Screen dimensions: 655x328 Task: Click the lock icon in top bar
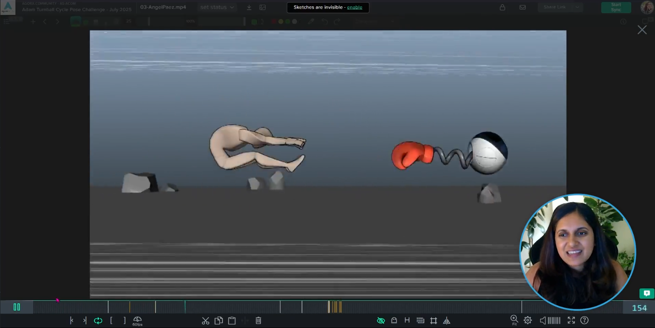click(x=502, y=7)
